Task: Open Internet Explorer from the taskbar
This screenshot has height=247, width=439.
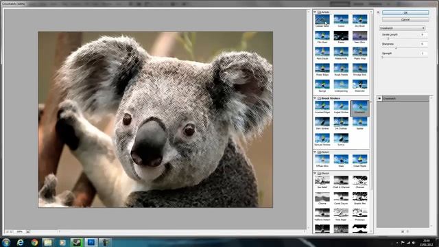Action: [x=20, y=242]
